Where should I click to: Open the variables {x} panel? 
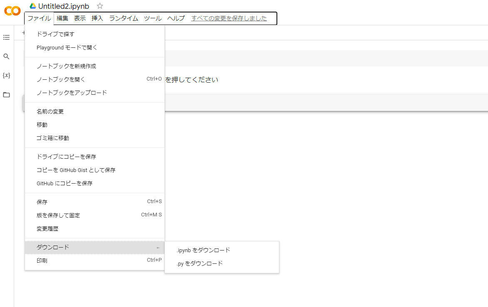click(6, 76)
